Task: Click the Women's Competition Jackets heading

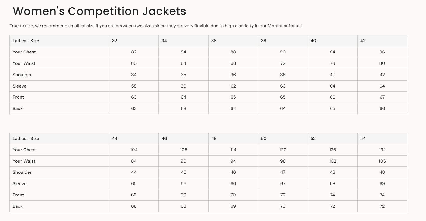Action: [x=99, y=11]
